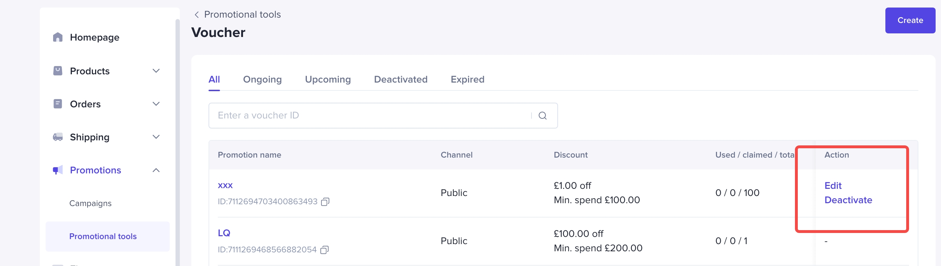This screenshot has width=941, height=266.
Task: Deactivate the xxx voucher
Action: [x=848, y=200]
